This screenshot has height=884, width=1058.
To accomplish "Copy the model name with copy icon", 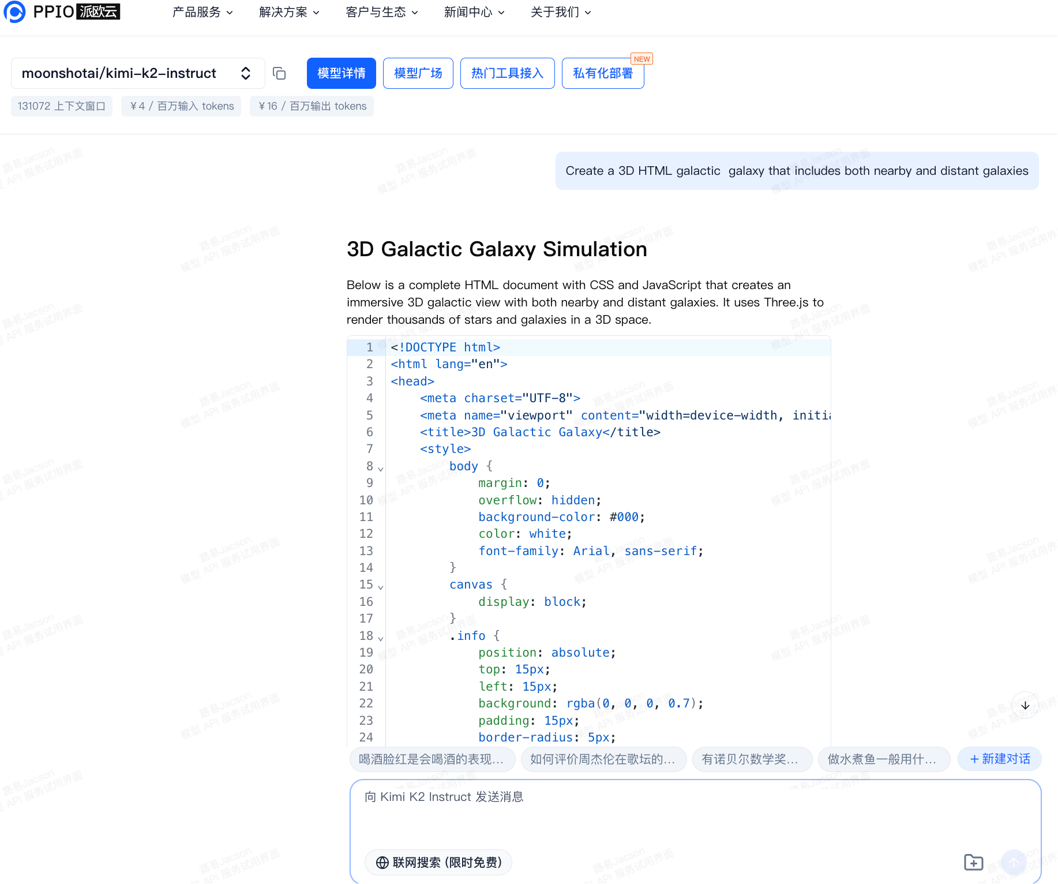I will [279, 73].
